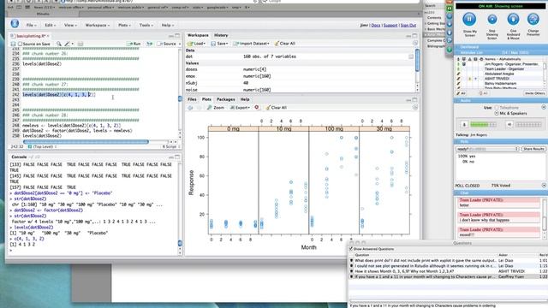Open Export dropdown in Plots pane
This screenshot has width=548, height=308.
240,108
